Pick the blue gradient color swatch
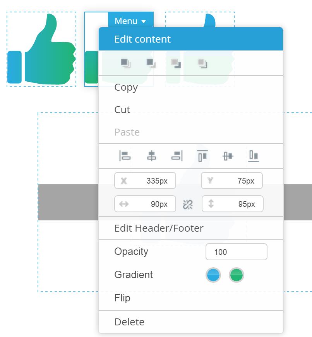 point(213,275)
